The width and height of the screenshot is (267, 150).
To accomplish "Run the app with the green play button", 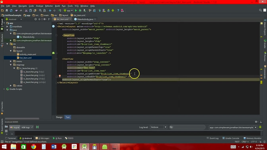I will pyautogui.click(x=76, y=10).
